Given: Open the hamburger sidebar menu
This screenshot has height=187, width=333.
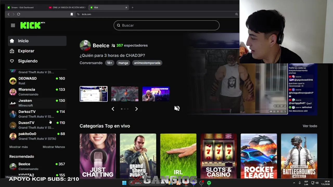Looking at the screenshot, I should pos(13,25).
